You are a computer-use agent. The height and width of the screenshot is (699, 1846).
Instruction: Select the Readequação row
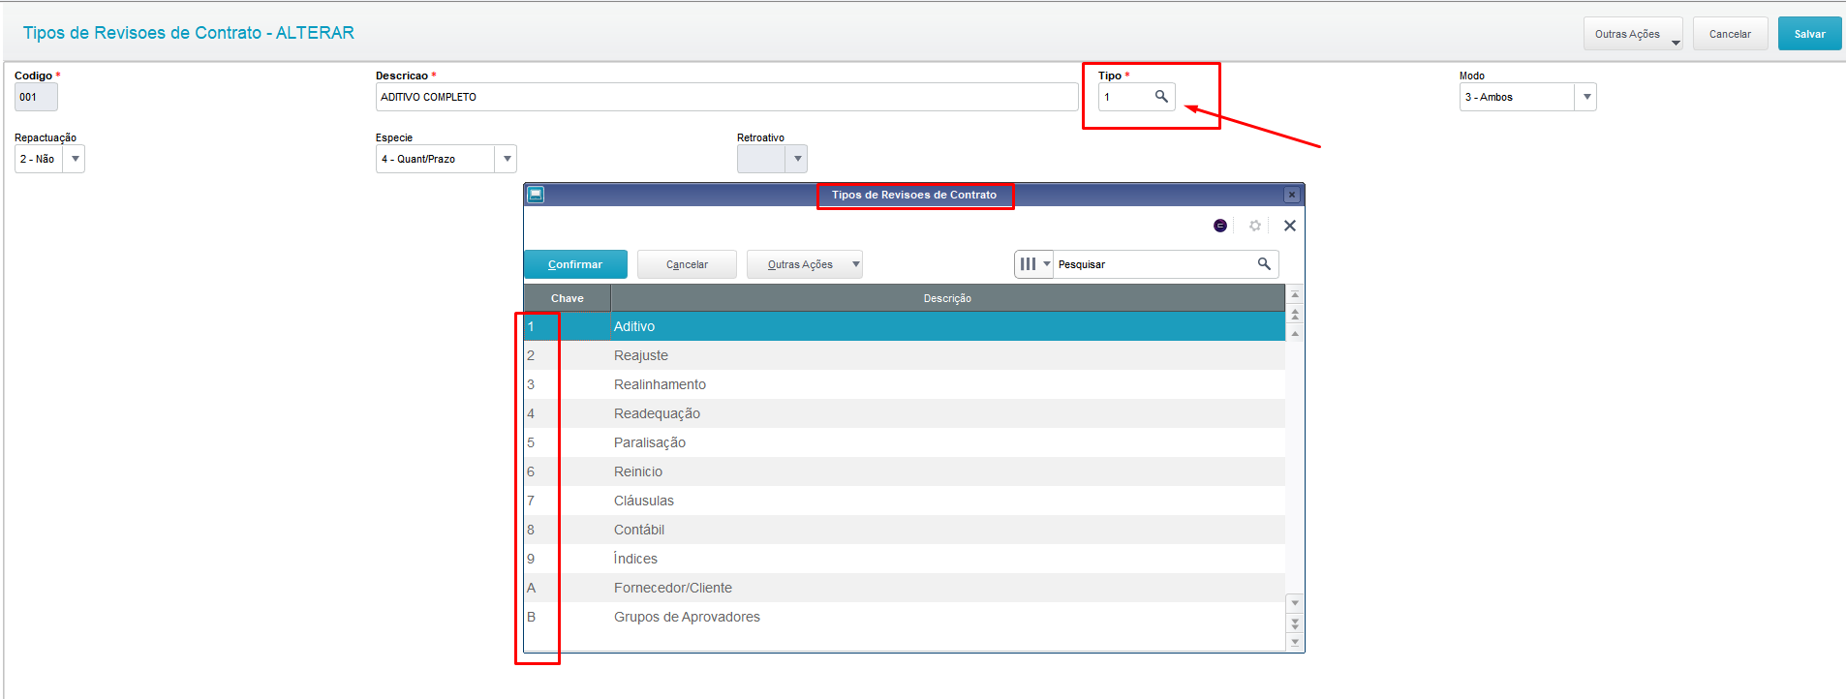click(905, 413)
